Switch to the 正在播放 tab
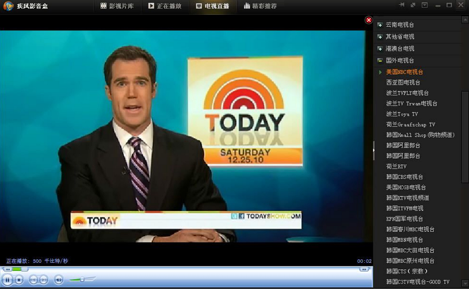469x289 pixels. pyautogui.click(x=165, y=6)
